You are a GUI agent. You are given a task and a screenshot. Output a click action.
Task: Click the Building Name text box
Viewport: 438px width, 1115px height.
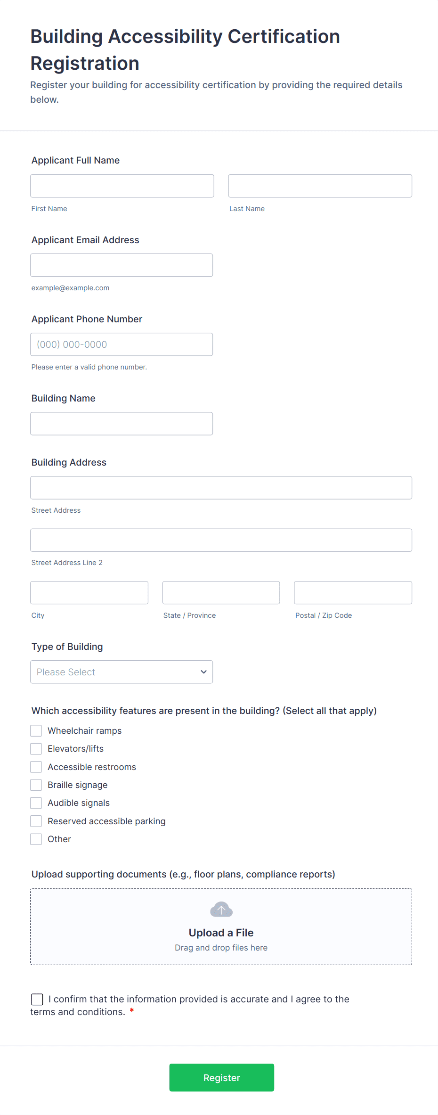click(x=121, y=423)
